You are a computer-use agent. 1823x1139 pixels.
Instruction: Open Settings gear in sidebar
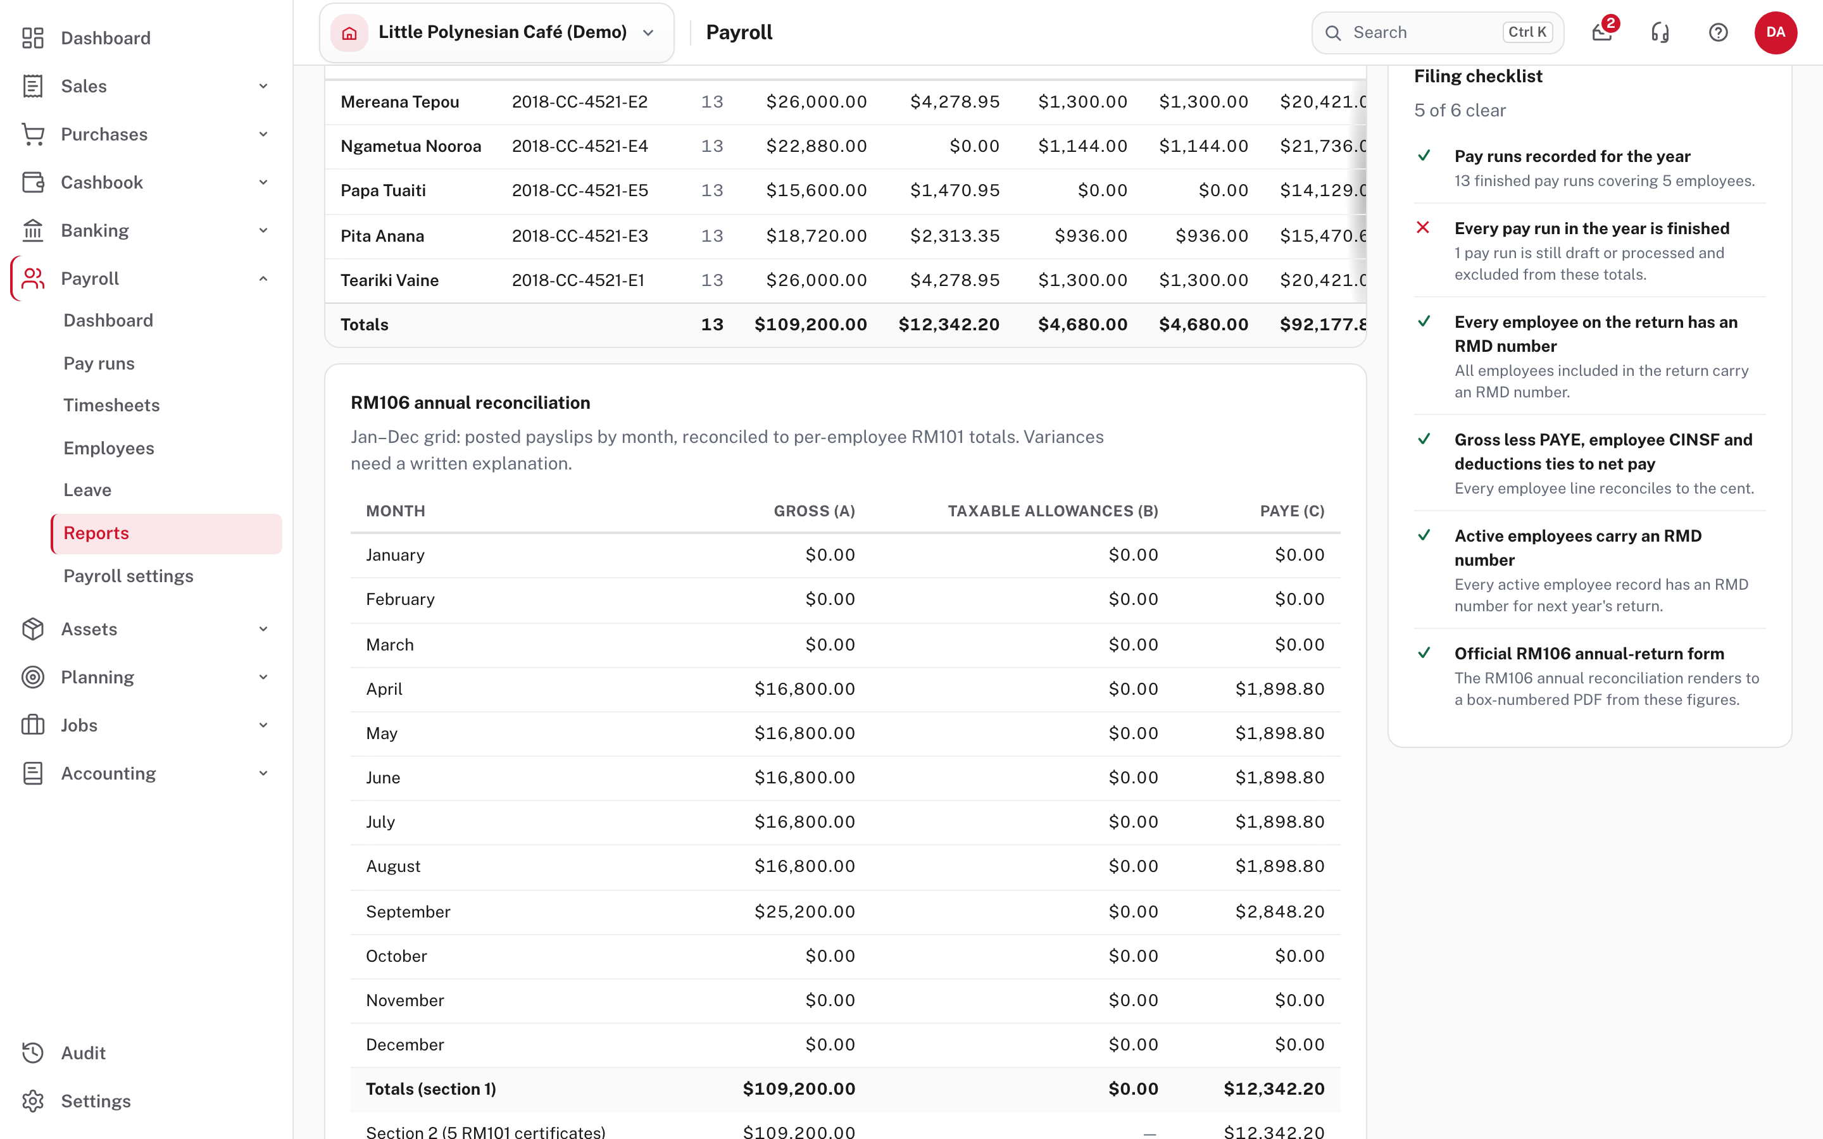(x=32, y=1100)
